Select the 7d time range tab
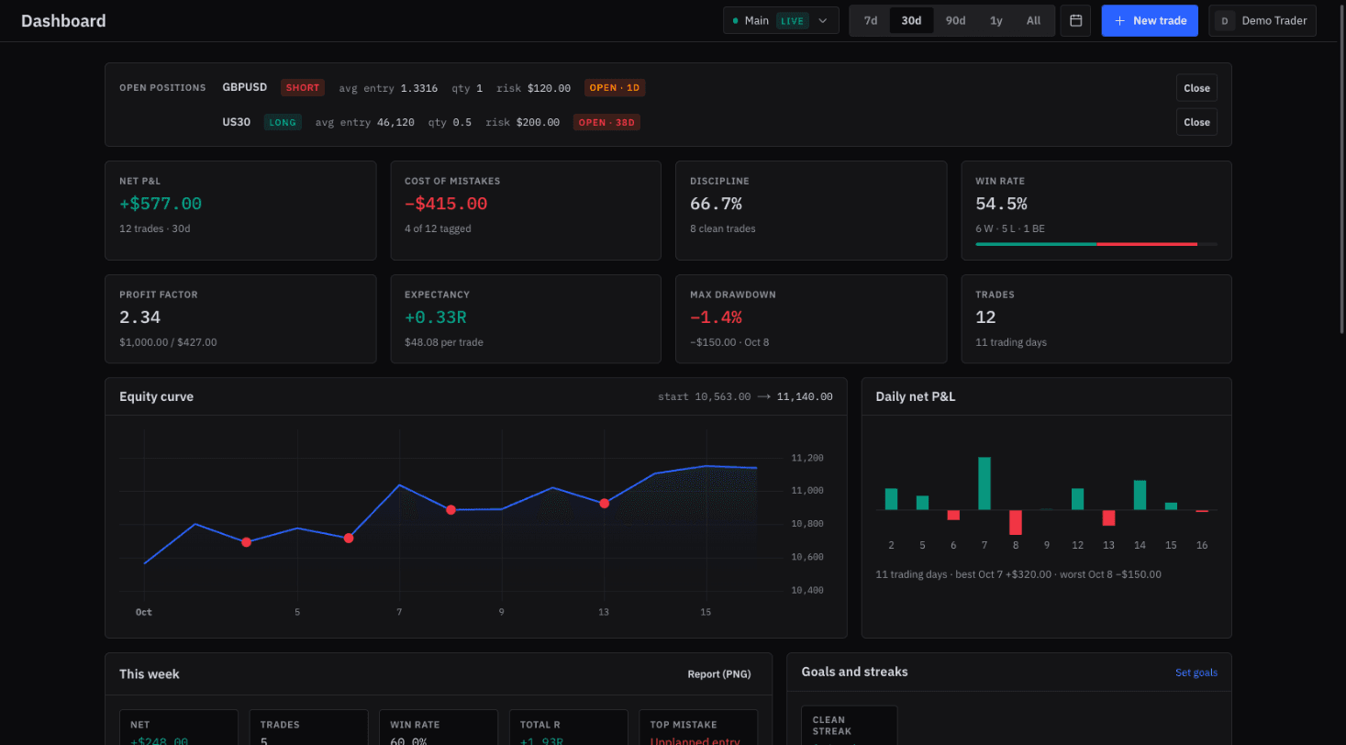Screen dimensions: 1346x745 pyautogui.click(x=871, y=20)
